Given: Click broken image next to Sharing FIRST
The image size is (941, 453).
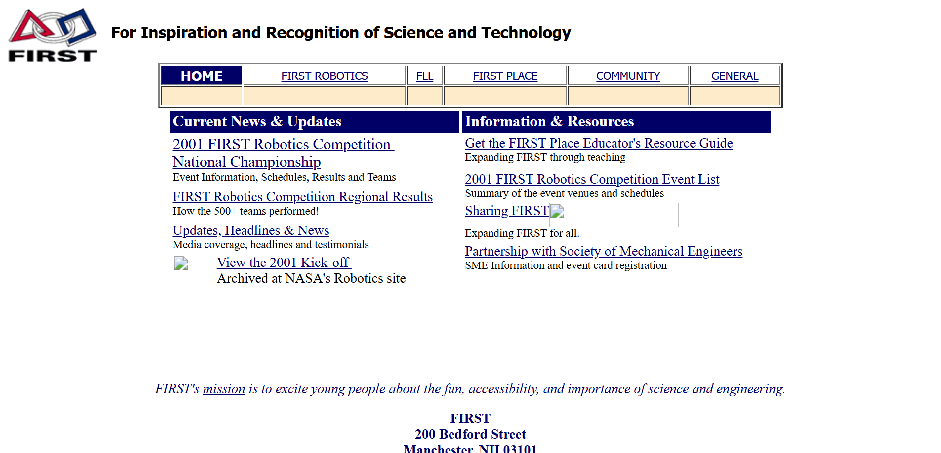Looking at the screenshot, I should pos(614,215).
